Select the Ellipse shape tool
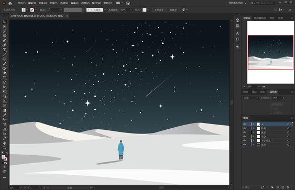The image size is (295, 190). [4, 59]
